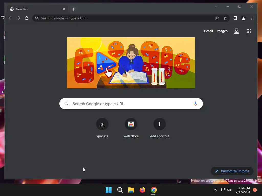
Task: Launch Firefox from taskbar
Action: pyautogui.click(x=142, y=190)
